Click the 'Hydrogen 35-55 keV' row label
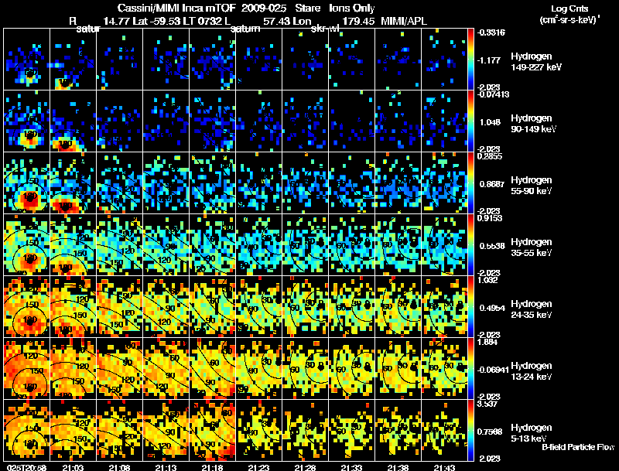619x471 pixels. pos(532,247)
